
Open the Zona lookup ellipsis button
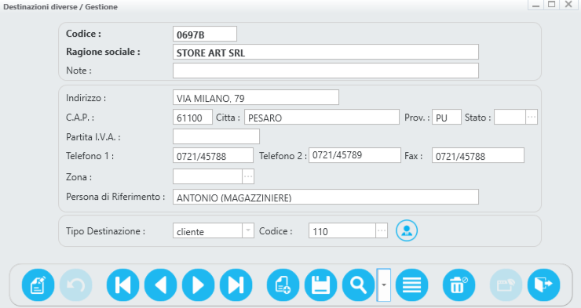(x=248, y=176)
